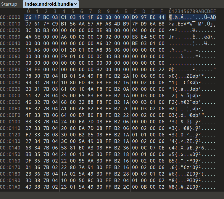Click the address label 00:01A0
The image size is (224, 199).
[10, 187]
